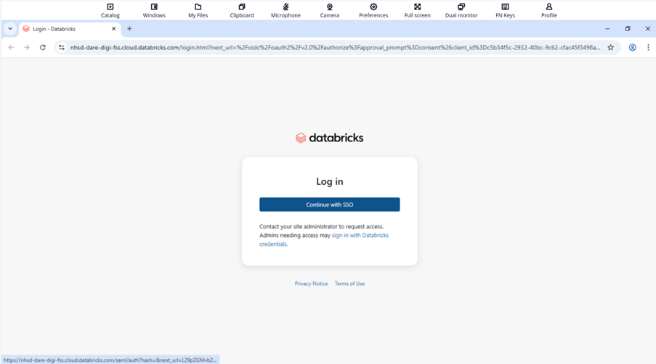Open the Terms of Use link
656x364 pixels.
(x=349, y=284)
